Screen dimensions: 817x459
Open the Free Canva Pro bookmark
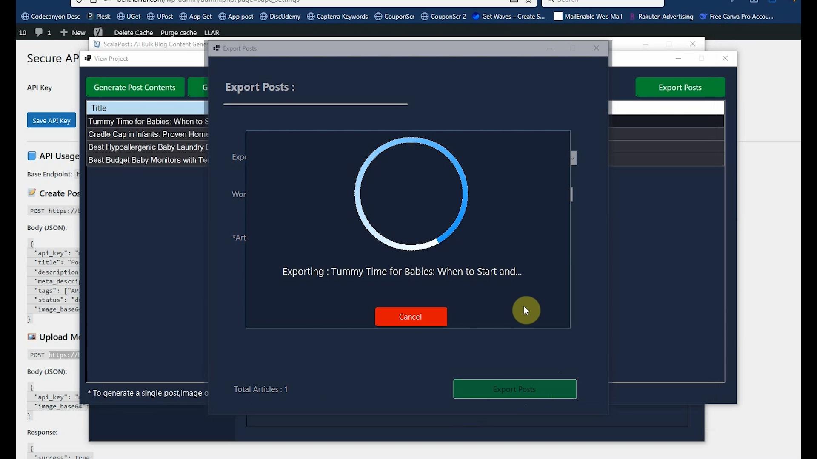737,16
